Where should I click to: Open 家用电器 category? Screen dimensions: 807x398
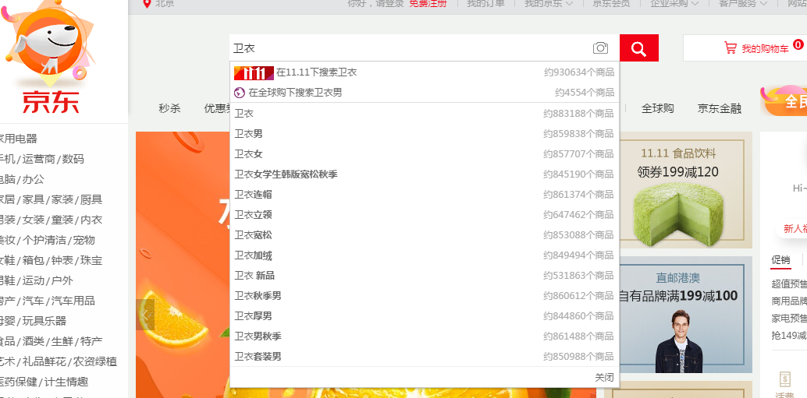click(x=17, y=139)
